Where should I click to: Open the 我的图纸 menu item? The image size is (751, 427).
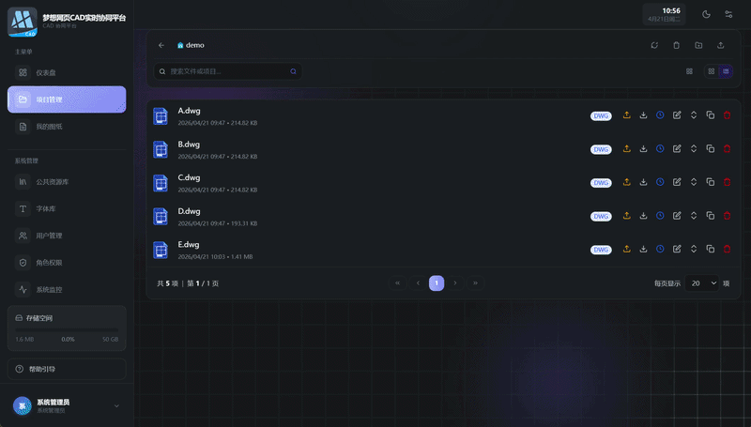(67, 127)
